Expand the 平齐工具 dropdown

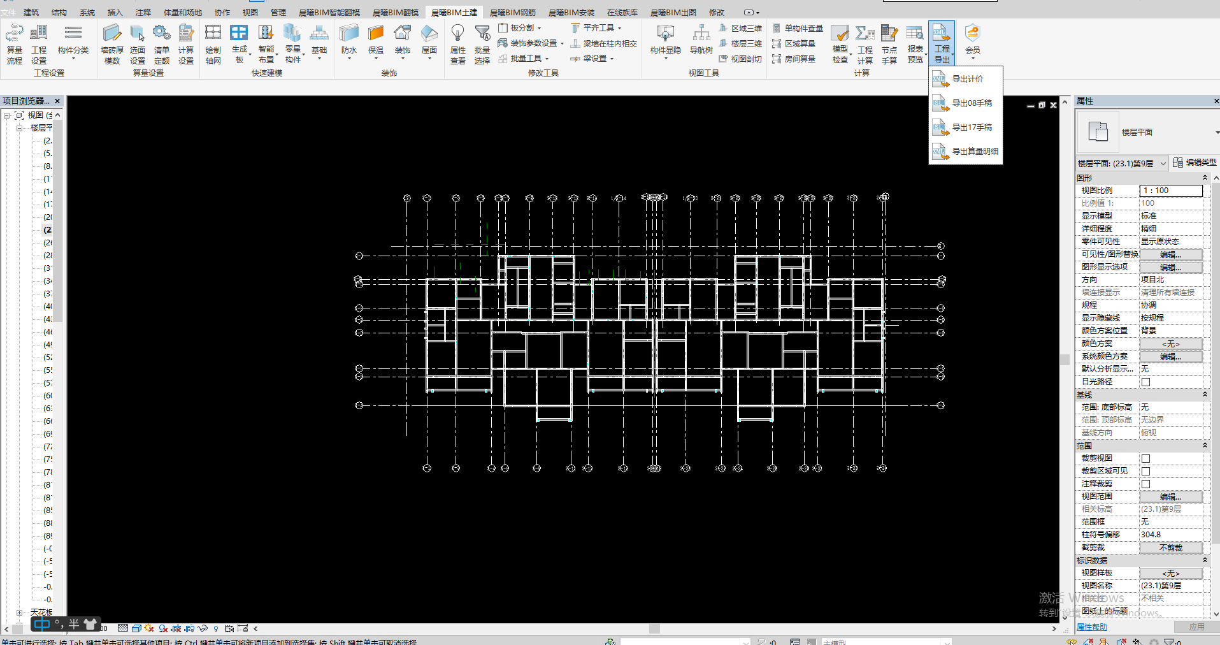pyautogui.click(x=619, y=28)
